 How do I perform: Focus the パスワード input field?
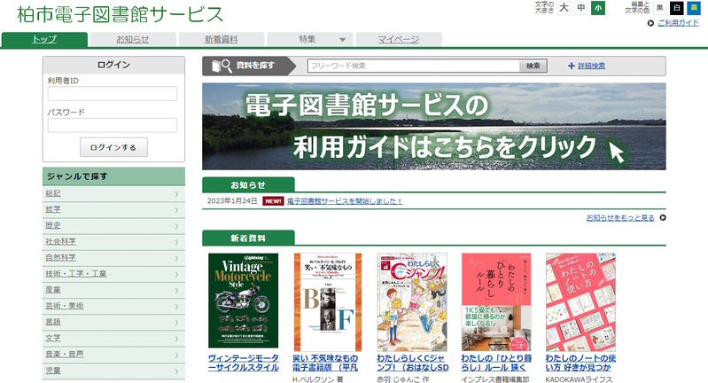pos(113,125)
